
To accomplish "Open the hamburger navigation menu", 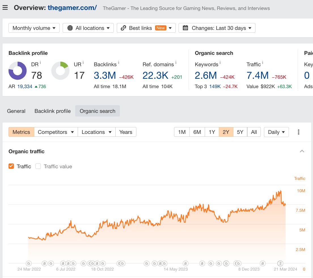I will tap(5, 8).
